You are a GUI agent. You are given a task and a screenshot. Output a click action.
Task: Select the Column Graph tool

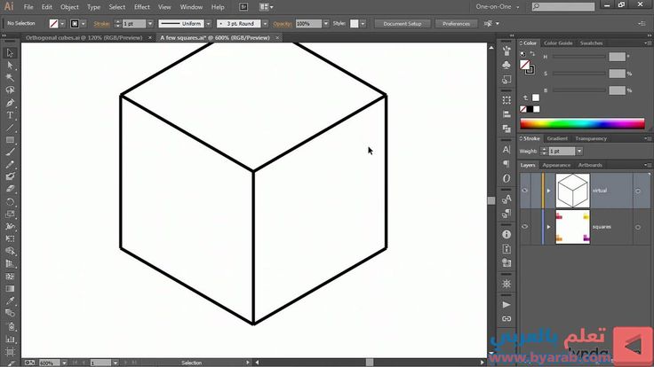[10, 340]
